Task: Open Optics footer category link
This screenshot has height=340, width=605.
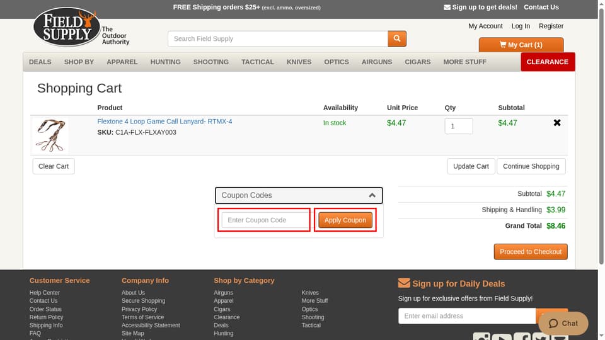Action: click(x=310, y=309)
